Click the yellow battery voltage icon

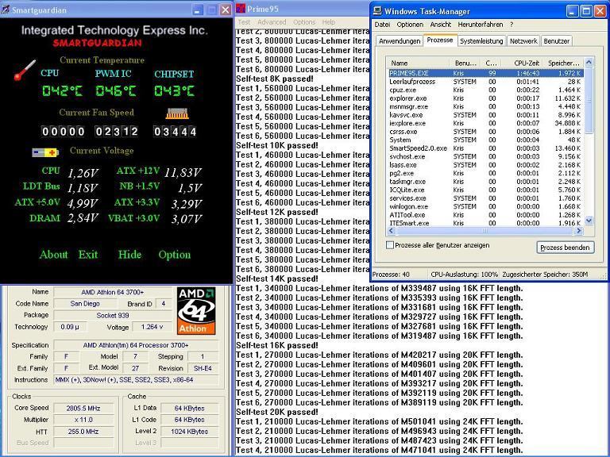pos(45,152)
